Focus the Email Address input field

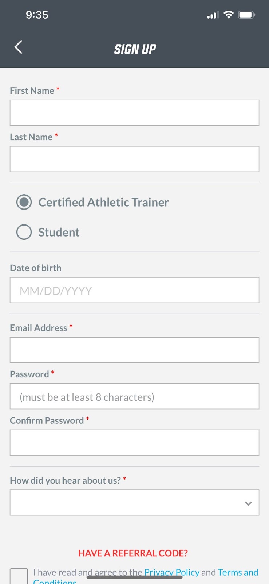[134, 350]
